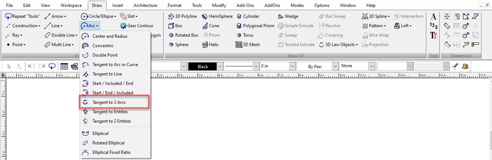Open the Black color swatch dropdown

point(220,66)
